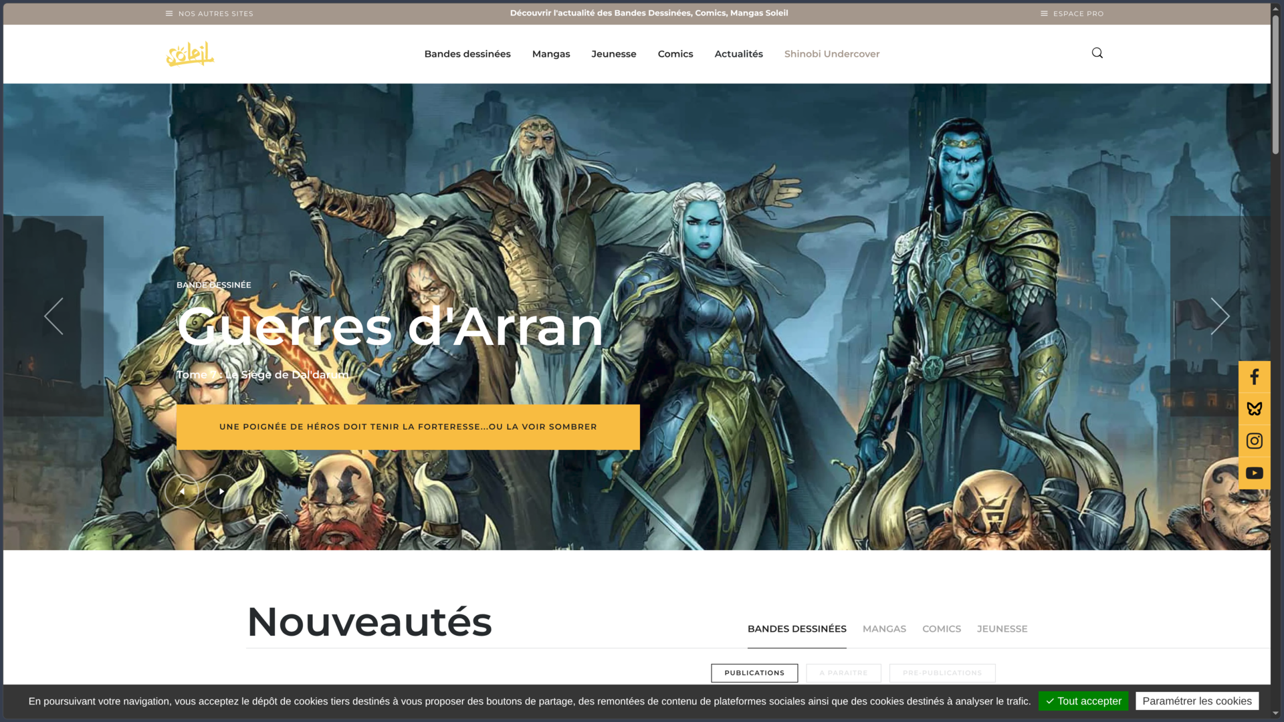This screenshot has width=1284, height=722.
Task: Open the Facebook social icon
Action: [1255, 377]
